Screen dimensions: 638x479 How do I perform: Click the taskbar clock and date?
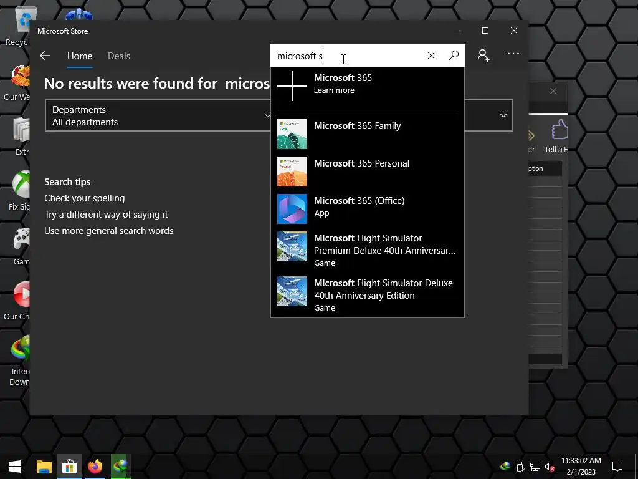[x=581, y=467]
